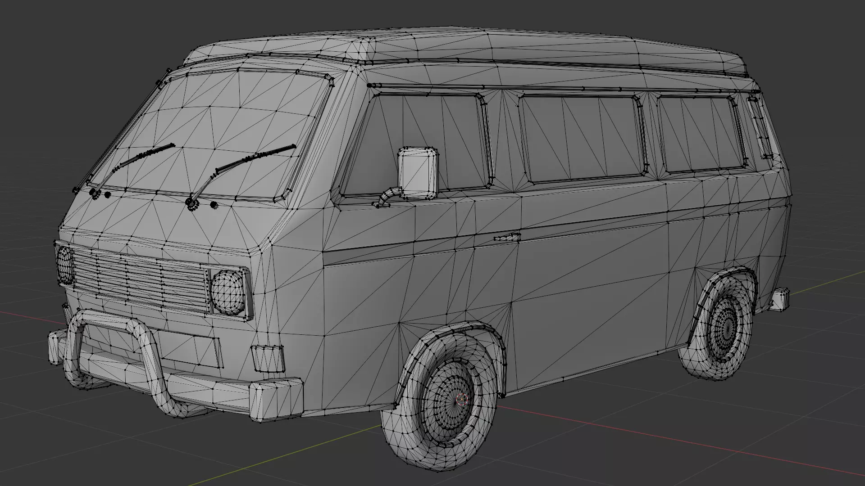Select the round headlight at the grille's left end
The height and width of the screenshot is (486, 865).
click(64, 265)
